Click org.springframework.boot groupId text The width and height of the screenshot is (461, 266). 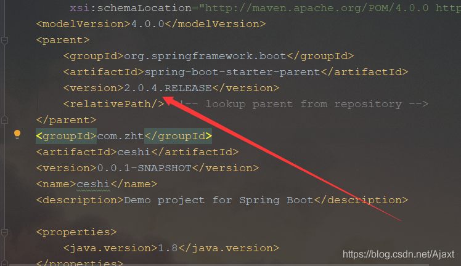(x=205, y=56)
